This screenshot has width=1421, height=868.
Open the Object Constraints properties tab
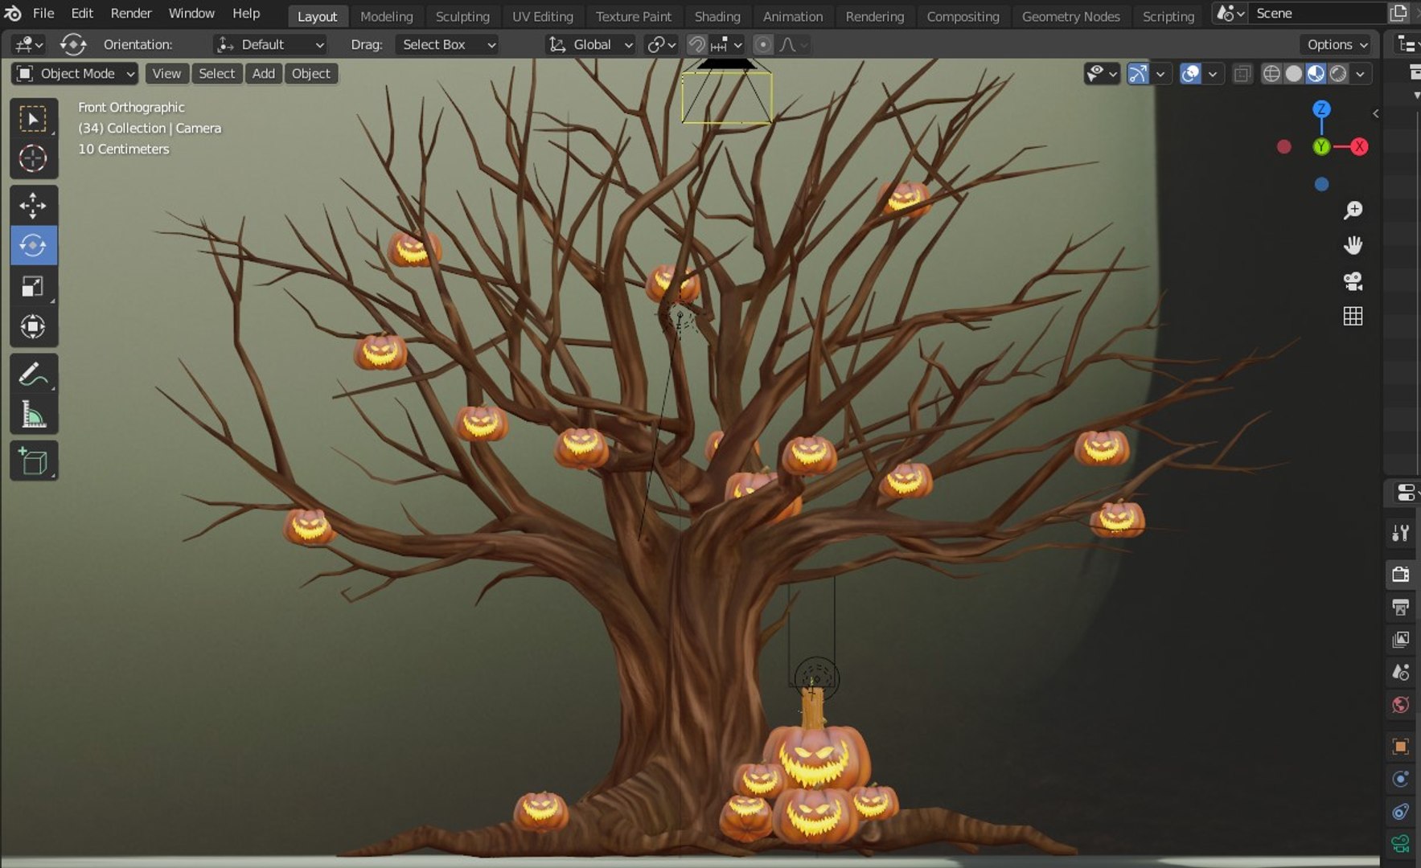pos(1400,812)
